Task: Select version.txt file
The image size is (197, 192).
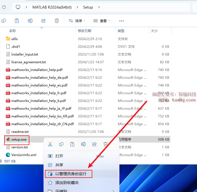Action: point(19,147)
